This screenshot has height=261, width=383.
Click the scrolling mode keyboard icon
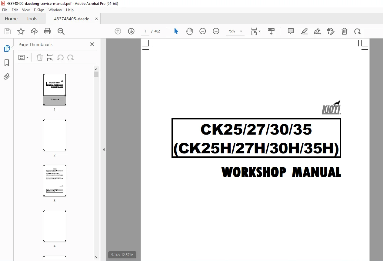pyautogui.click(x=271, y=31)
